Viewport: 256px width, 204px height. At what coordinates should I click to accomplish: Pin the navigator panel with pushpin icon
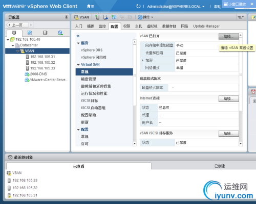click(x=66, y=17)
